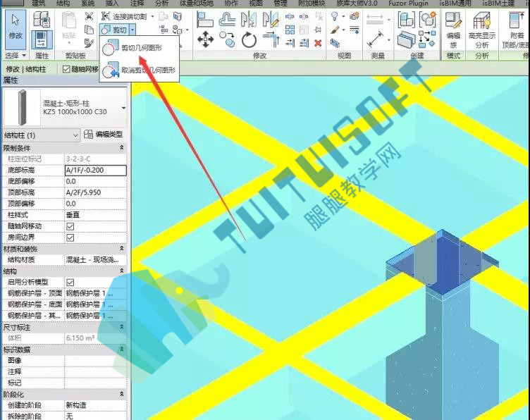Switch to the 体量和场地 ribbon tab
530x420 pixels.
pos(197,4)
